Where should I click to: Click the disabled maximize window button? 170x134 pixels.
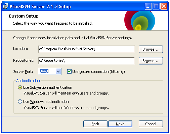[156, 6]
